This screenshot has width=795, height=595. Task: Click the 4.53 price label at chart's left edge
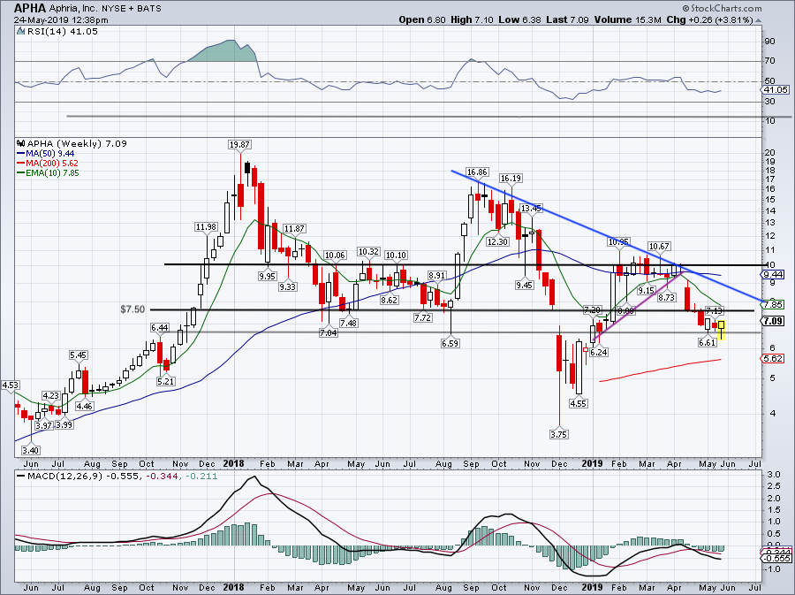(x=10, y=385)
